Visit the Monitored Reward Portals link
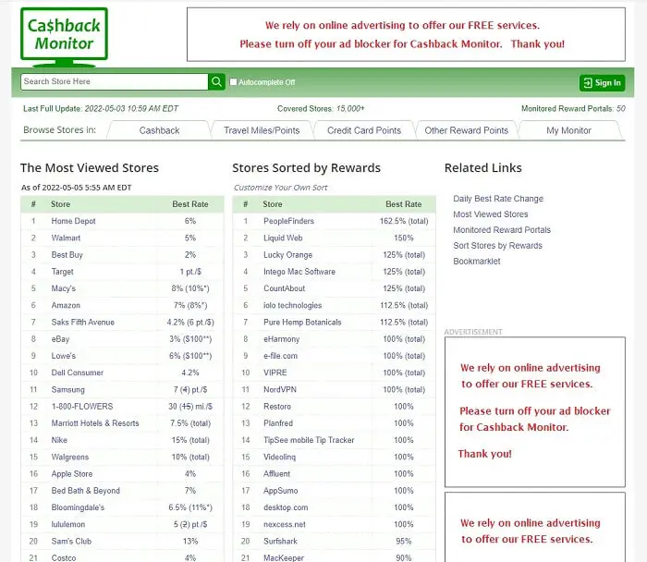647x562 pixels. tap(502, 230)
